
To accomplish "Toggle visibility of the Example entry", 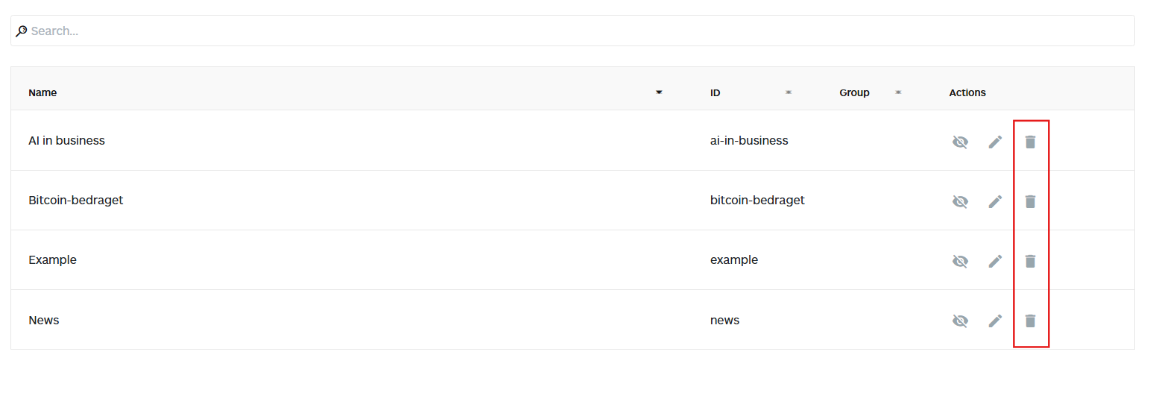I will (x=960, y=261).
